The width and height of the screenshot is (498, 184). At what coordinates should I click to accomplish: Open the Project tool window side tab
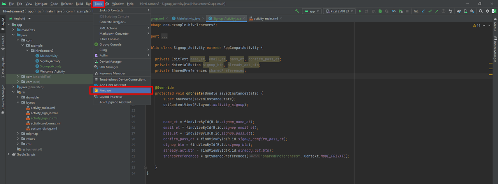3,24
